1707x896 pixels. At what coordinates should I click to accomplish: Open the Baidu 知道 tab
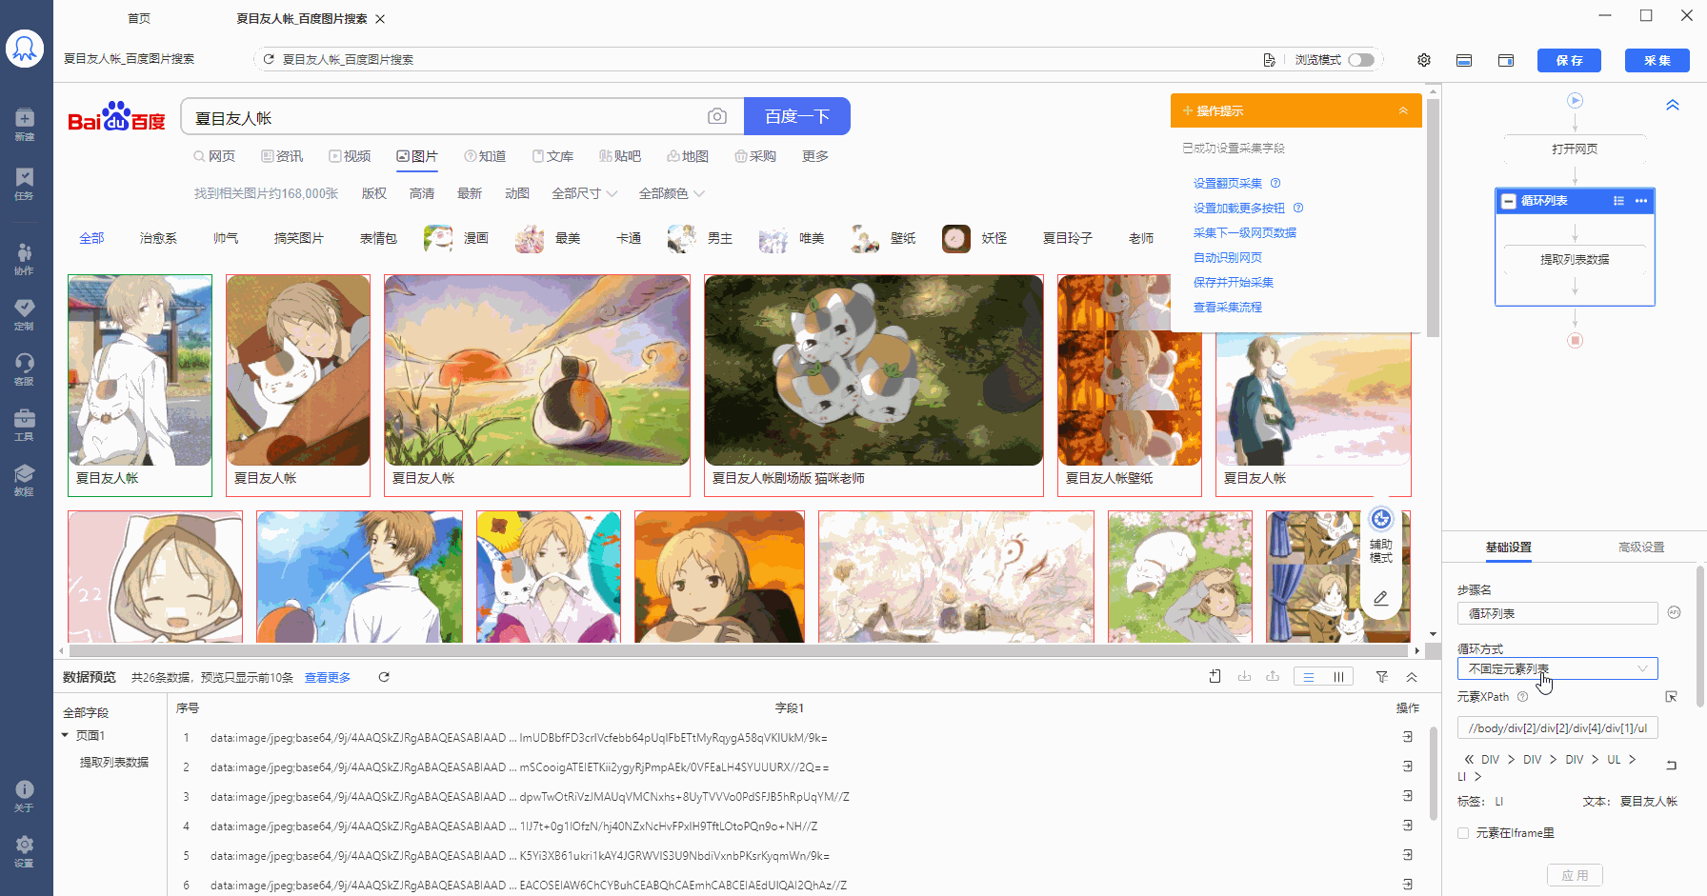485,156
